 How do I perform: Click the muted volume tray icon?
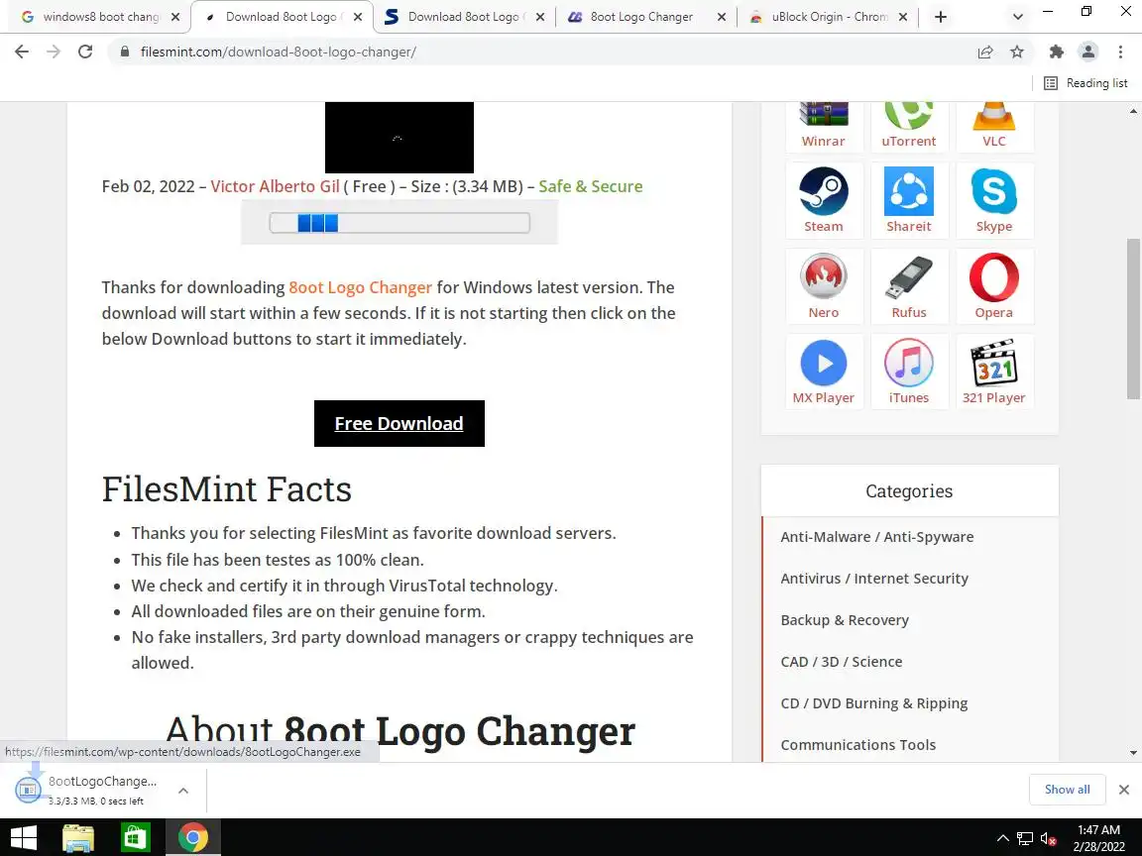[x=1049, y=839]
